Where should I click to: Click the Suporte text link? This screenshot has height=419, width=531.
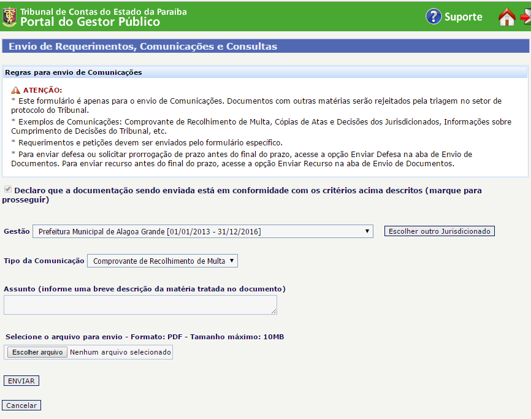(463, 17)
